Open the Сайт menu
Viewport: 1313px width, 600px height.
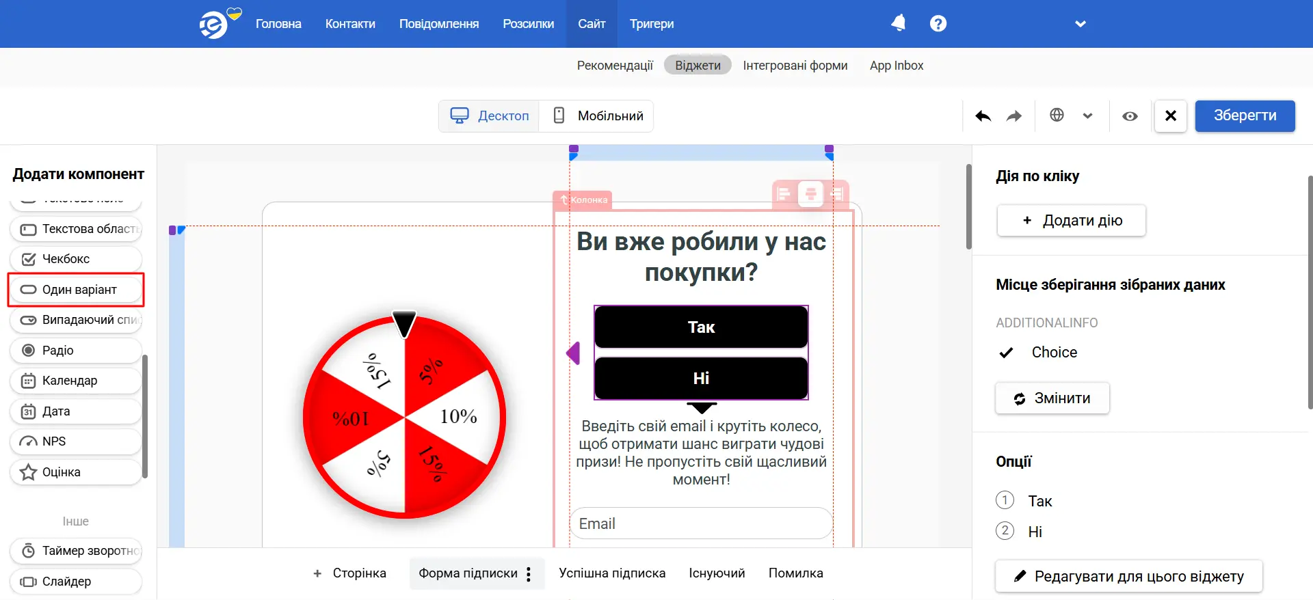point(592,24)
